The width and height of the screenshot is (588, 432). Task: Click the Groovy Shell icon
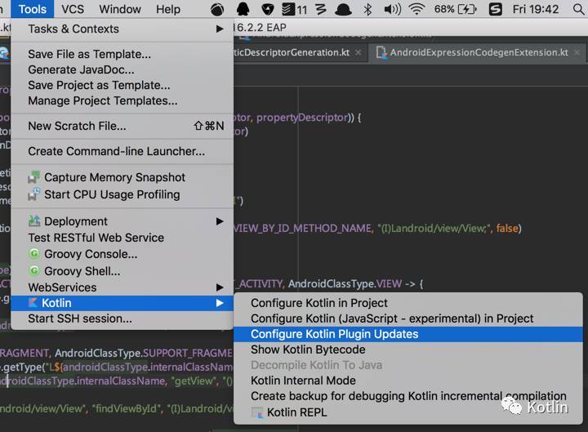[34, 270]
